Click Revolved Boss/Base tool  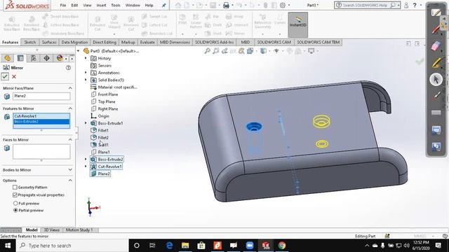[x=32, y=23]
